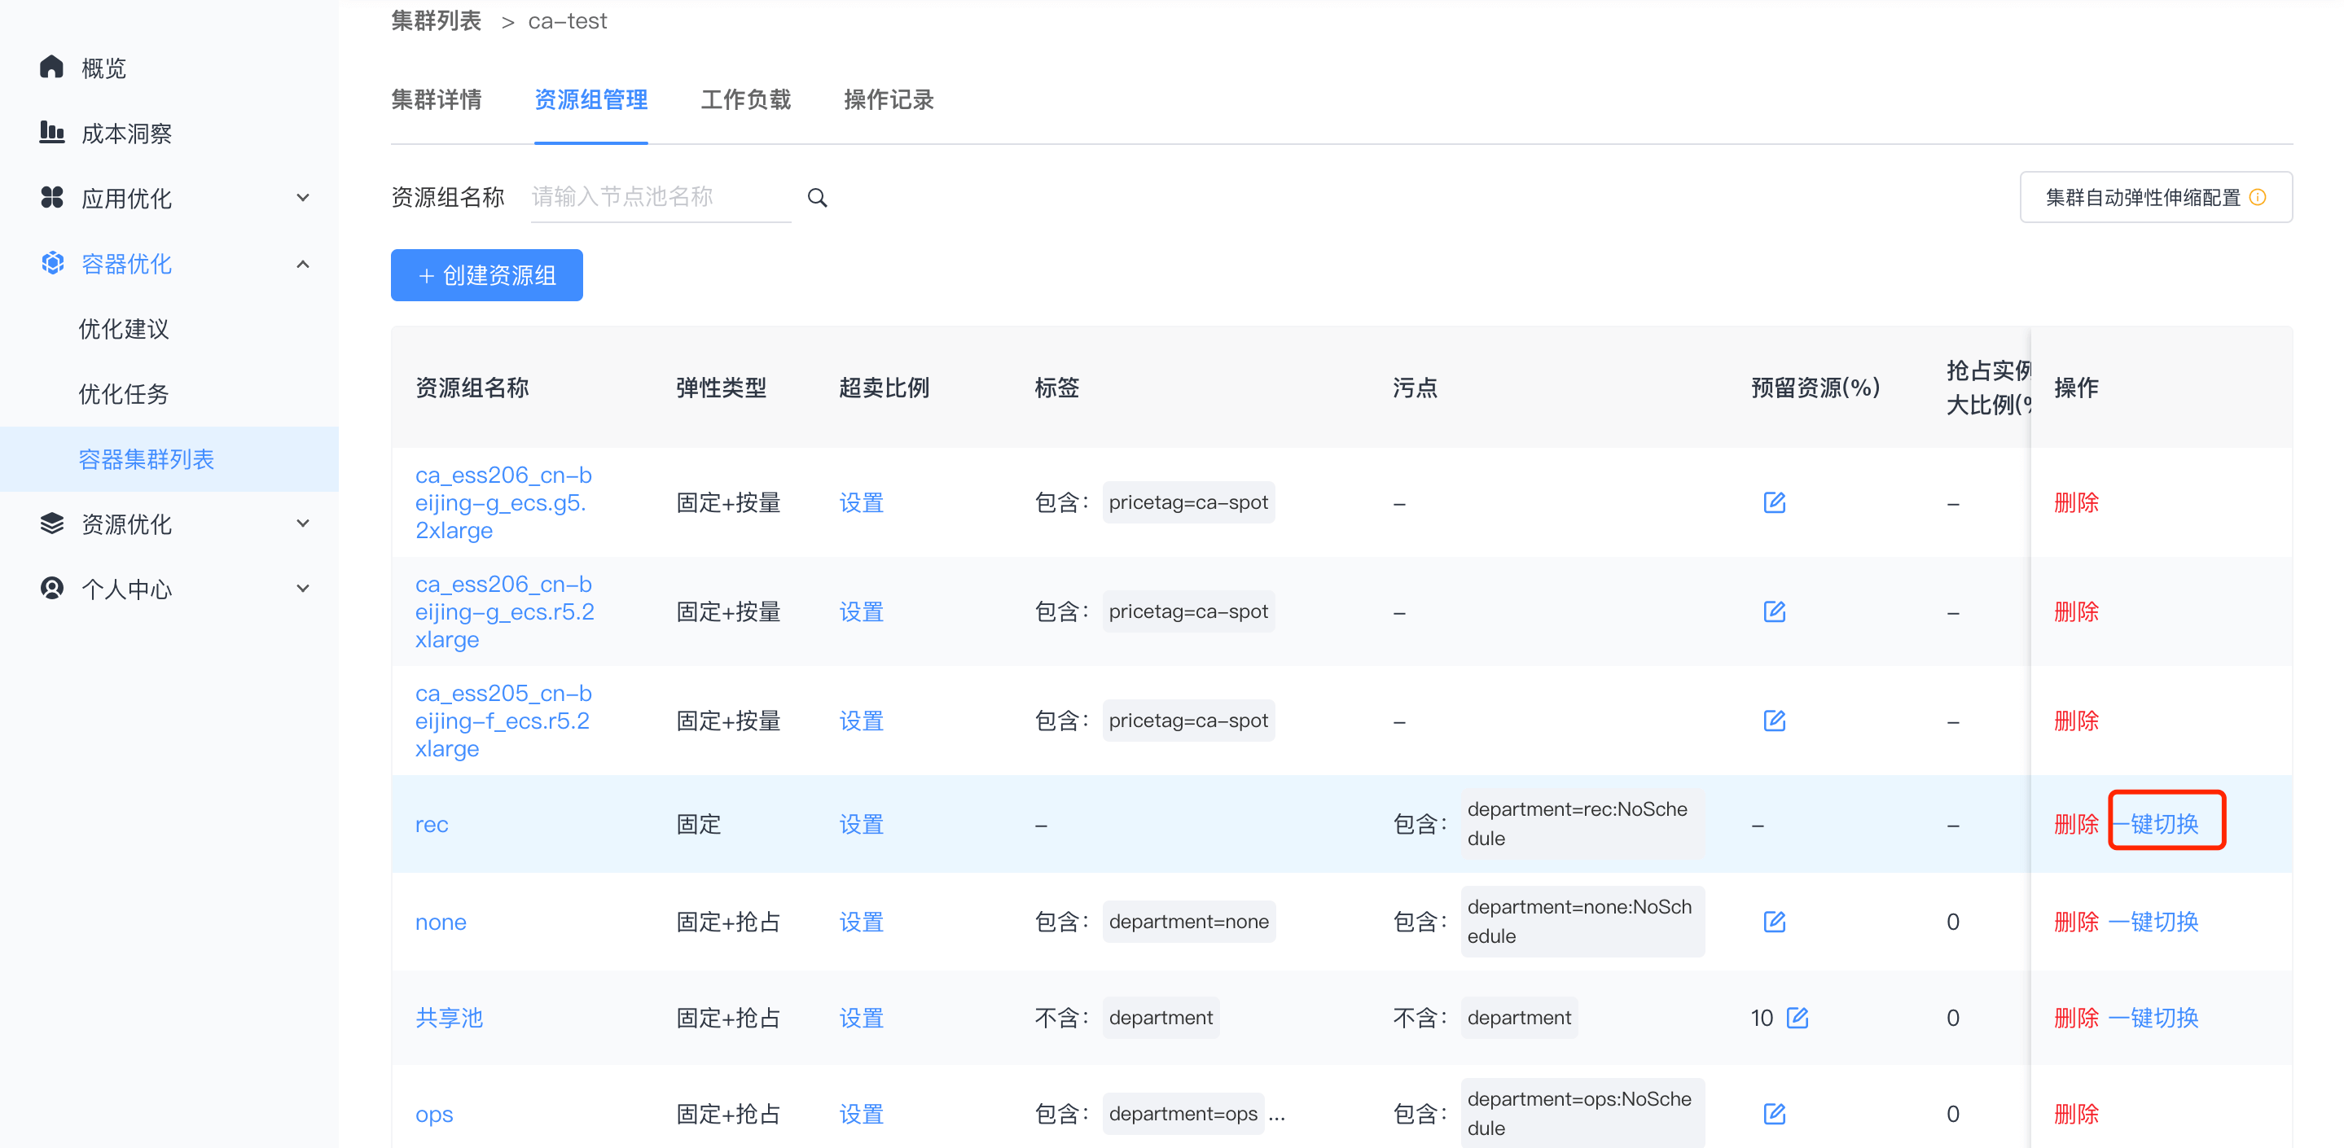This screenshot has width=2344, height=1148.
Task: Open 成本洞察 in the sidebar
Action: point(126,134)
